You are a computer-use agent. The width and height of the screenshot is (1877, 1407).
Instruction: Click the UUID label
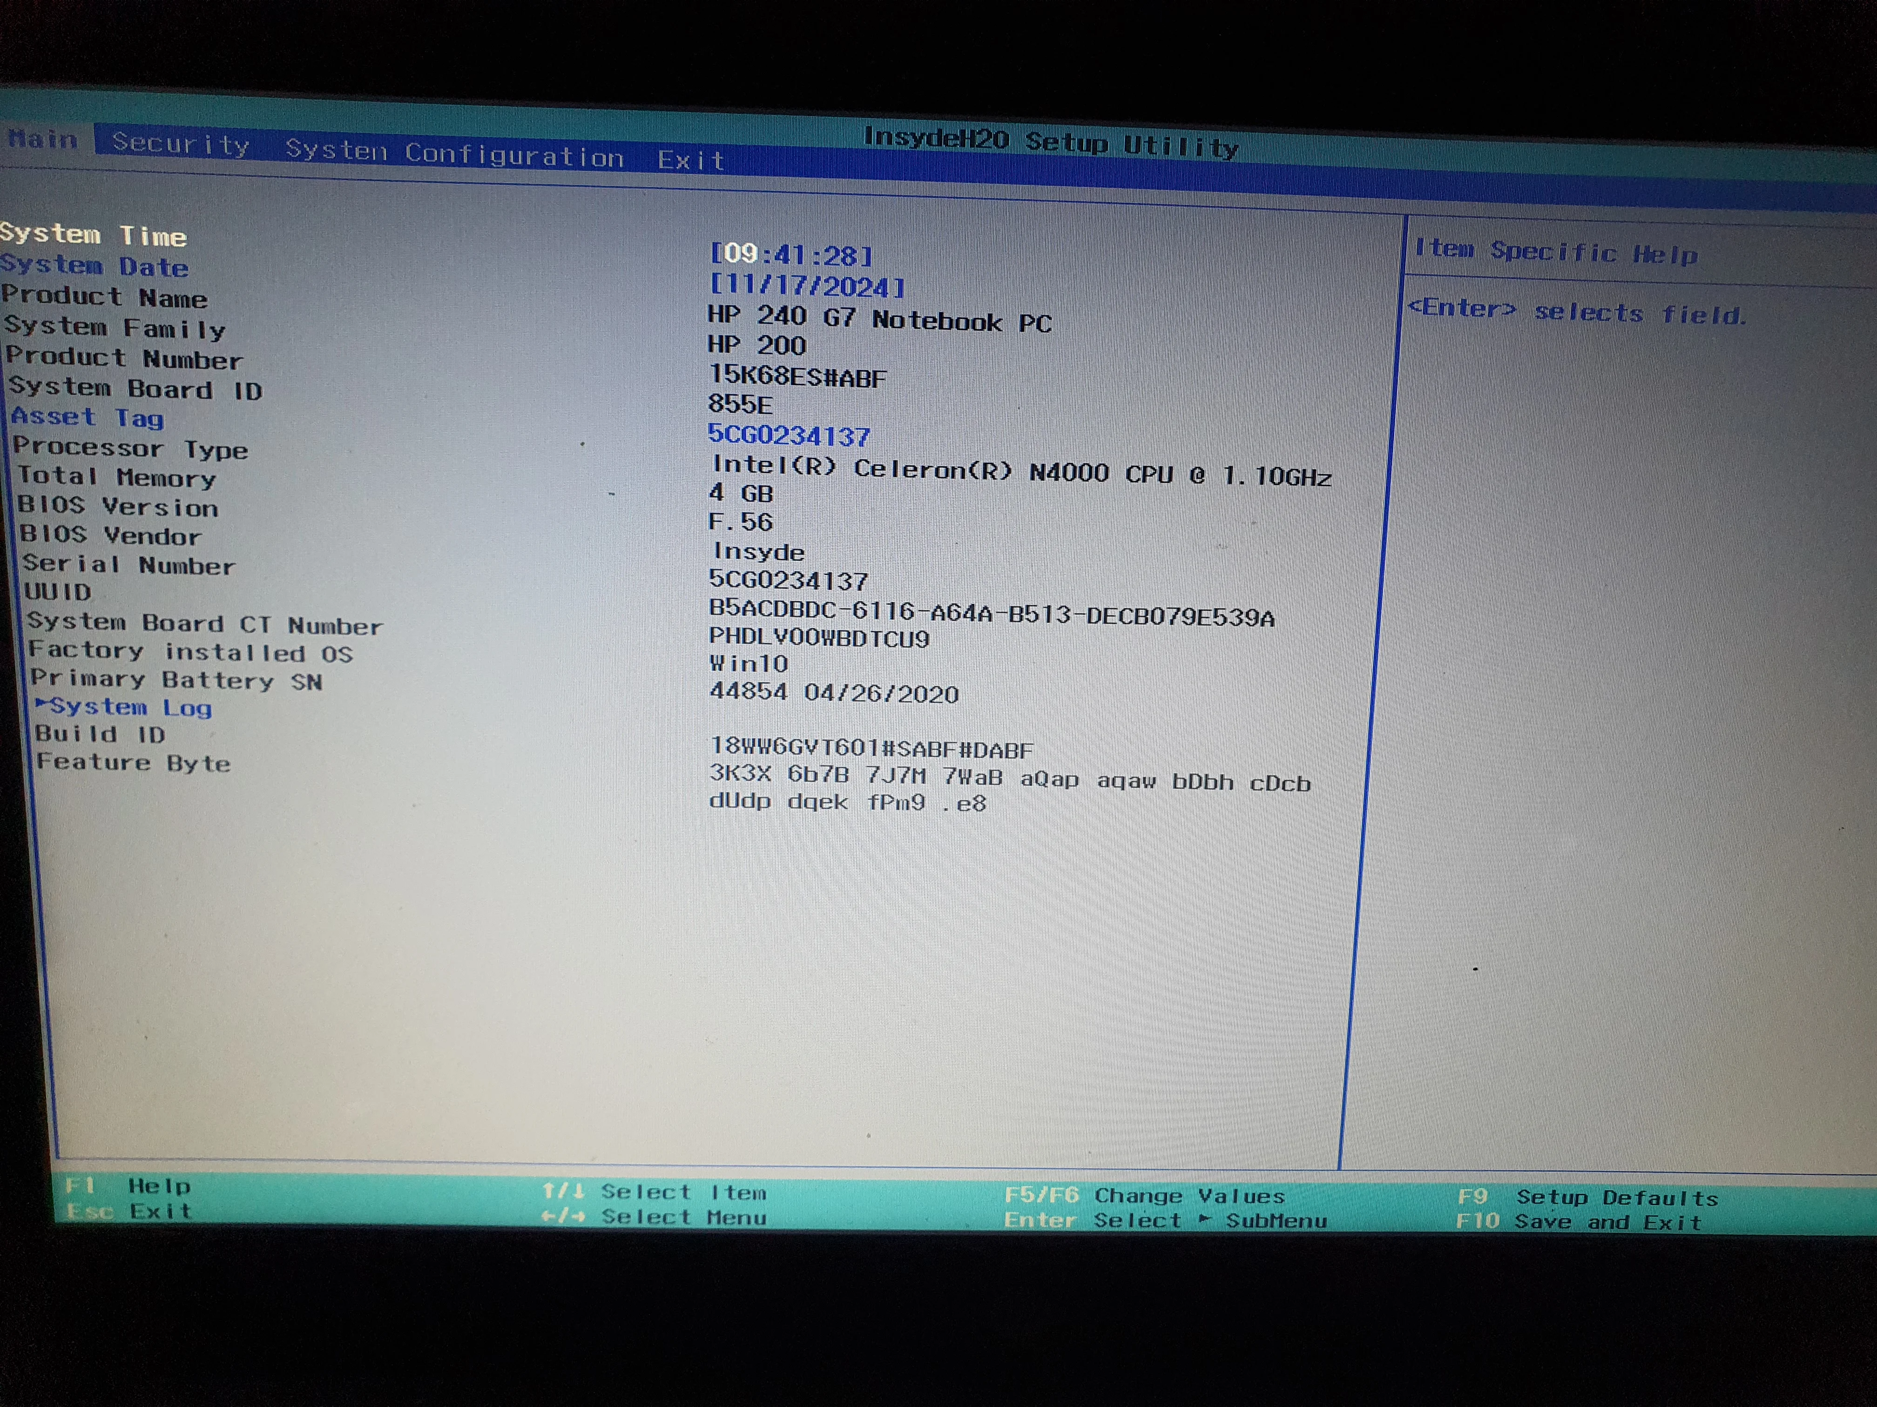(58, 591)
